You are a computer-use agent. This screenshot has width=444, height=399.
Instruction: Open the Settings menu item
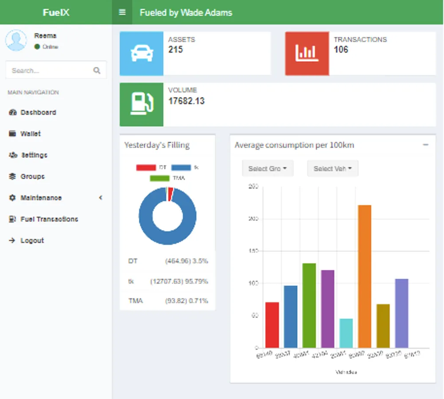point(55,155)
